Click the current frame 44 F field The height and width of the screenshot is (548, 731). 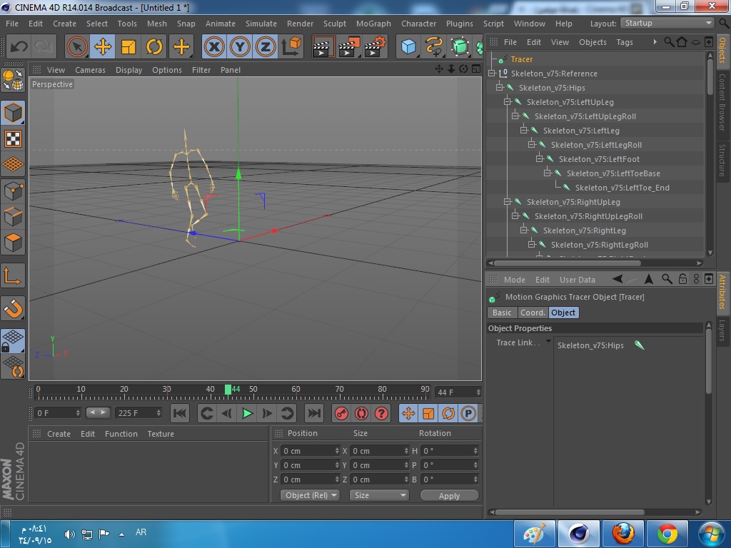tap(458, 392)
